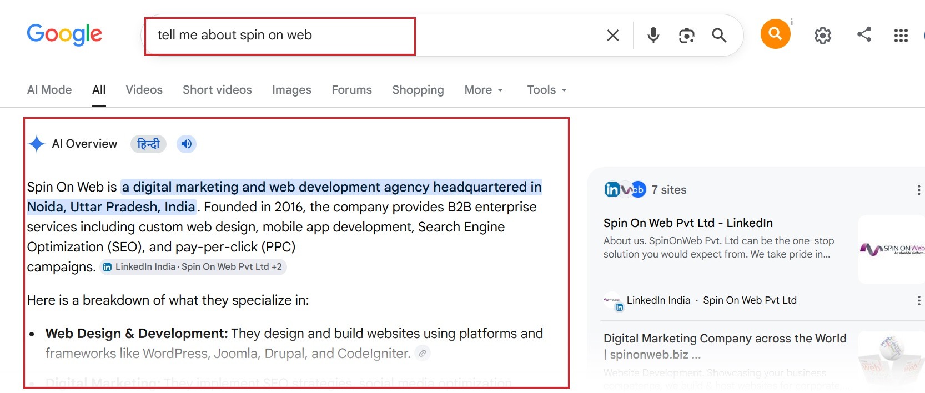Open Google Lens image search

[687, 36]
